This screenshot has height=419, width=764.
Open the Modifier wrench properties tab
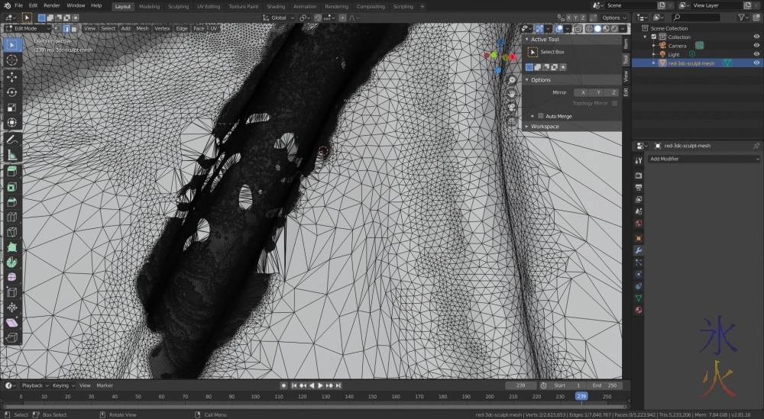point(639,250)
